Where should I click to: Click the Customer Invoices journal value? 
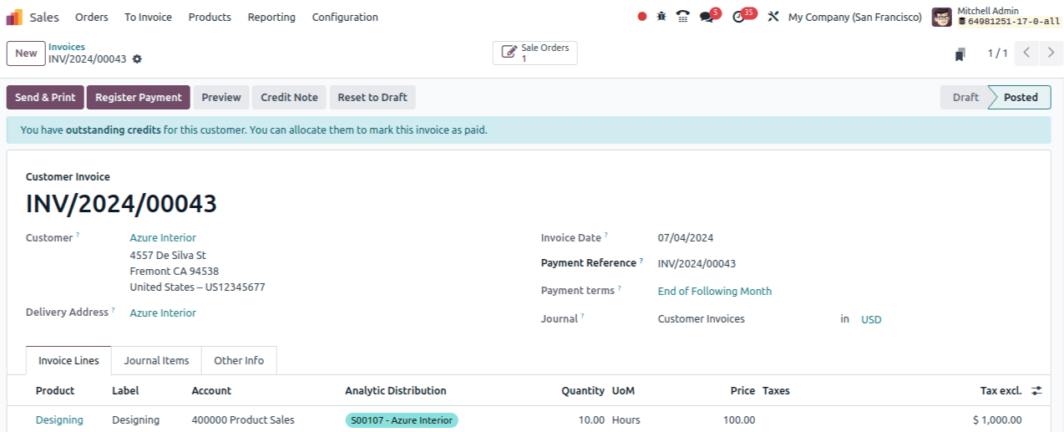[702, 319]
